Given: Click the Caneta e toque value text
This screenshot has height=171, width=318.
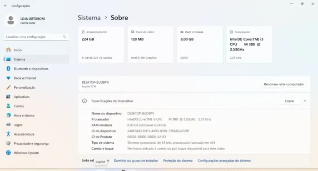Looking at the screenshot, I should point(176,149).
